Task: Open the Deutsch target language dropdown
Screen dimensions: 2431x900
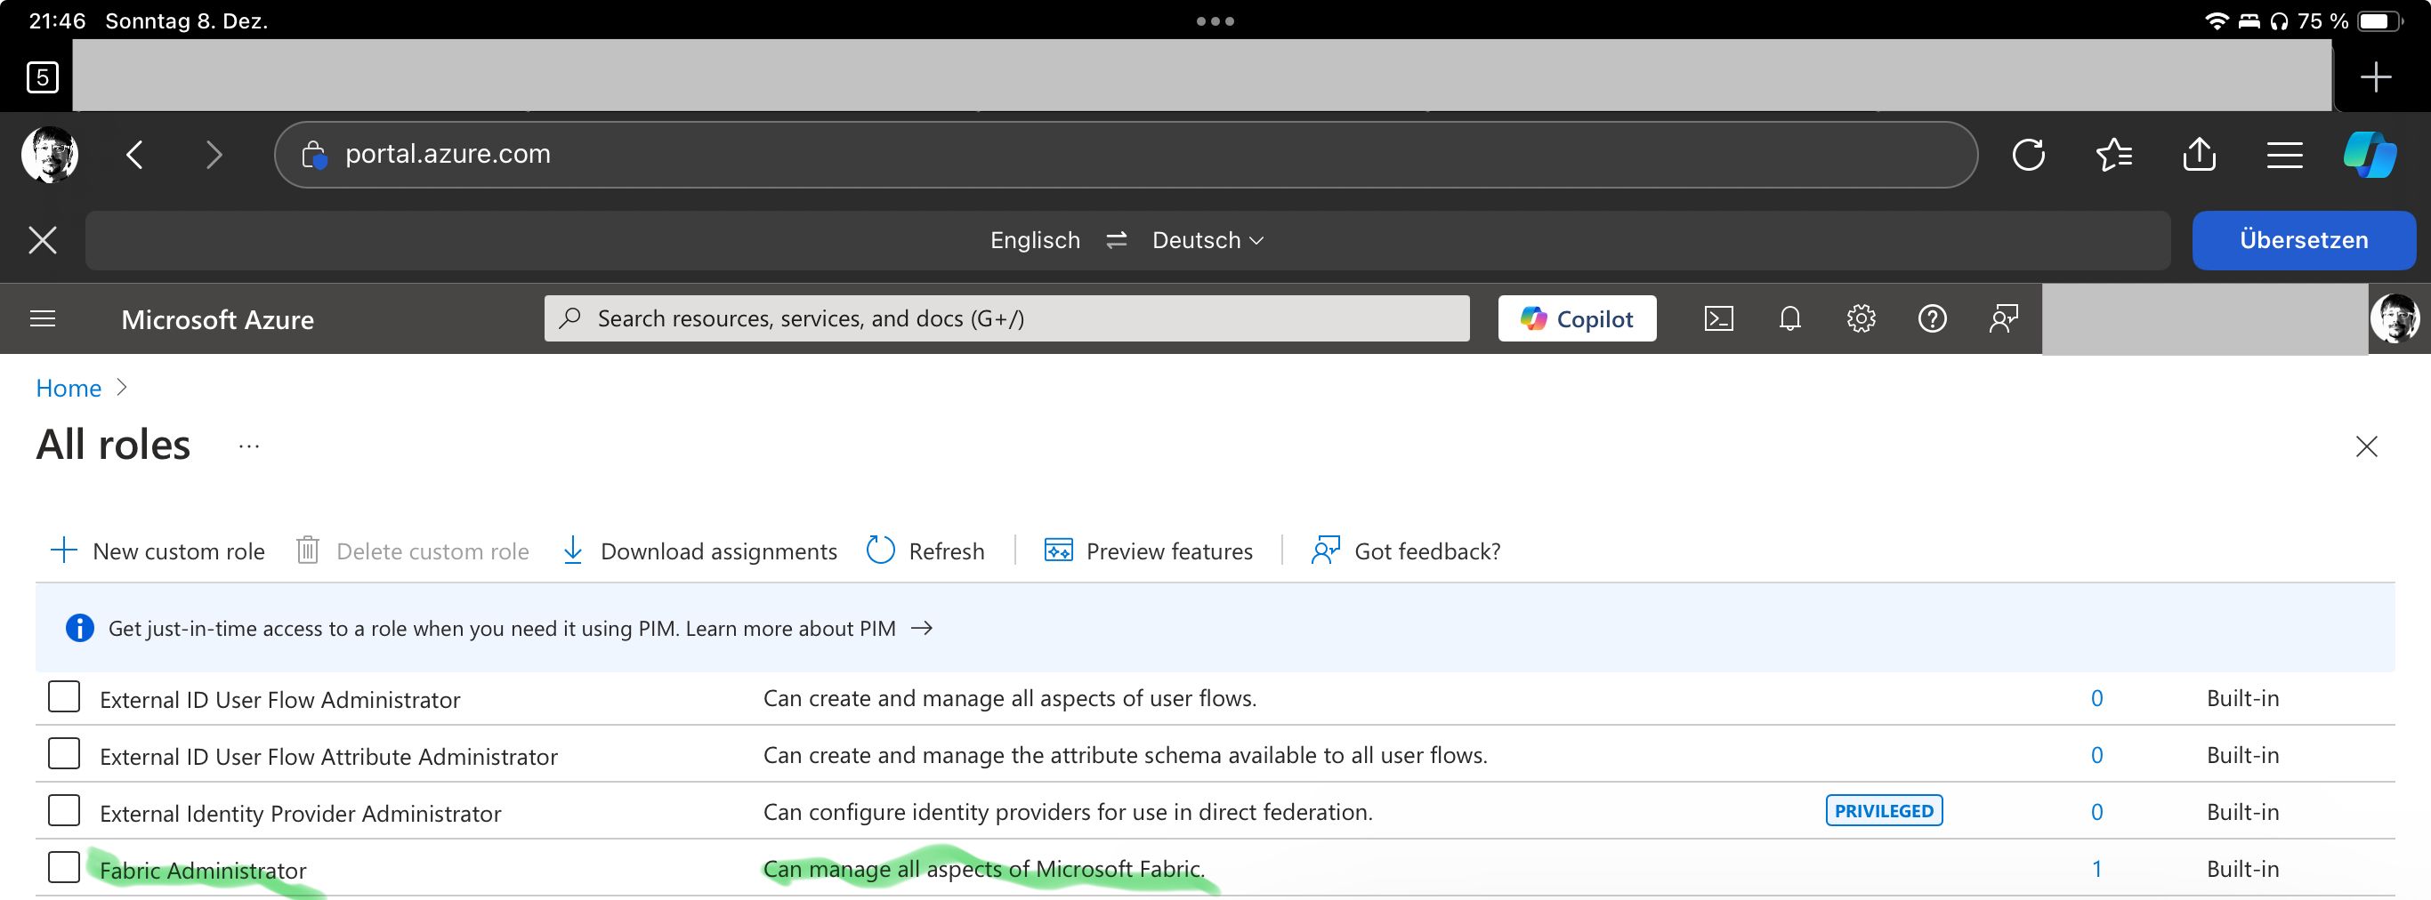Action: (1207, 241)
